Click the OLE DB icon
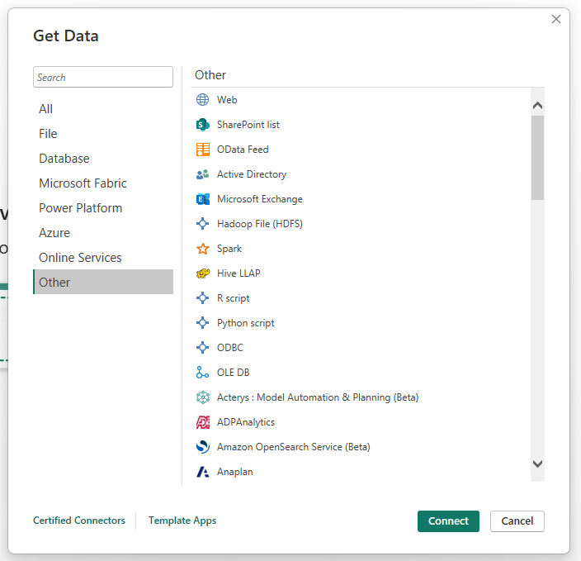 [x=203, y=373]
